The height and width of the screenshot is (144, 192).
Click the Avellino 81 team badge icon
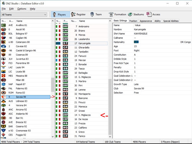(x=3, y=25)
